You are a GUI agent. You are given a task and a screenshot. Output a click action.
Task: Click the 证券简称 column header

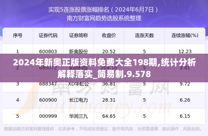79,35
